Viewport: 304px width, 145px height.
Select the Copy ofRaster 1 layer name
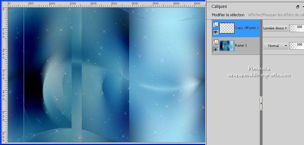[x=247, y=28]
